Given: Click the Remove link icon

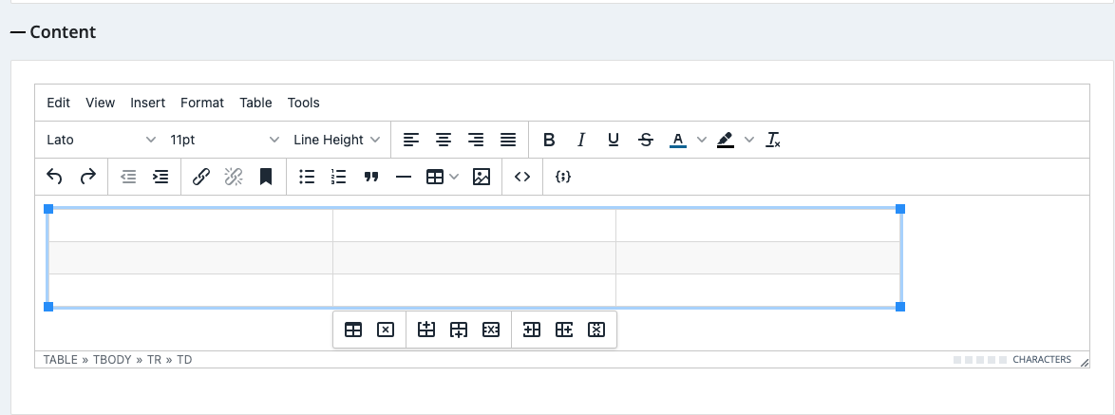Looking at the screenshot, I should (x=234, y=177).
